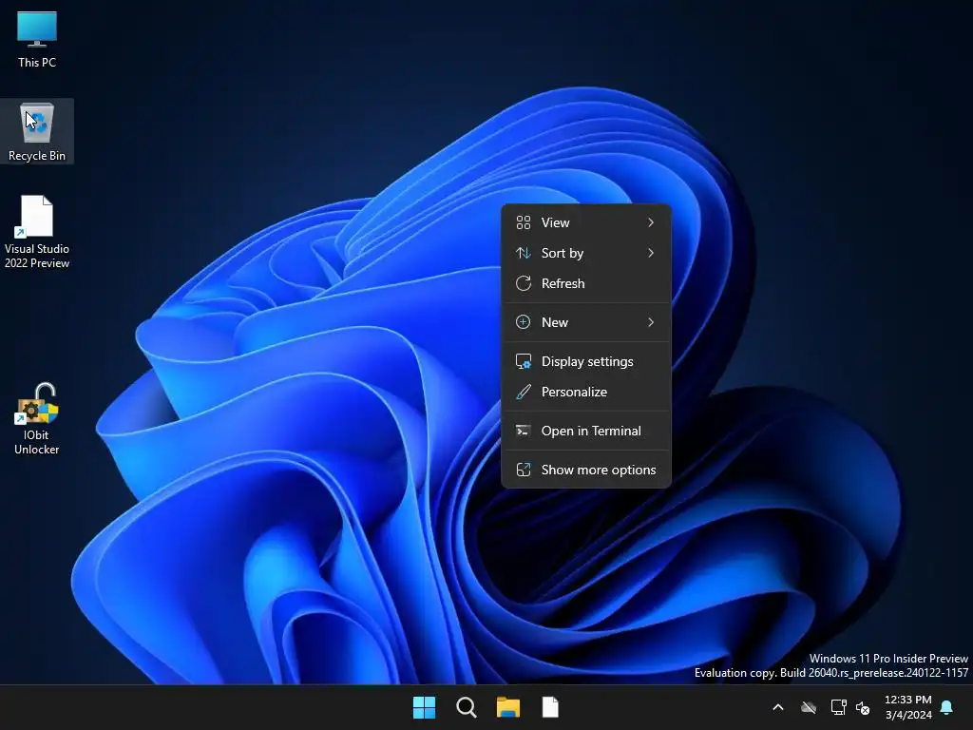Screen dimensions: 973x730
Task: Open the Windows Start button
Action: pyautogui.click(x=425, y=707)
